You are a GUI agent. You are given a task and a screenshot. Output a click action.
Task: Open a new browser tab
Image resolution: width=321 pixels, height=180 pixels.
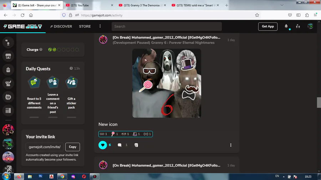(x=226, y=5)
